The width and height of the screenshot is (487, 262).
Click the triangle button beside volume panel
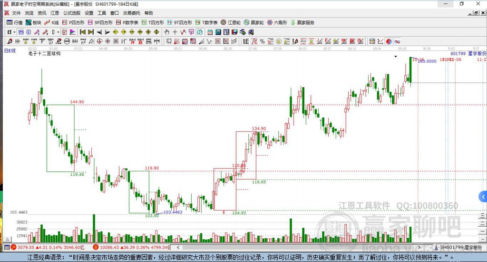[8, 239]
